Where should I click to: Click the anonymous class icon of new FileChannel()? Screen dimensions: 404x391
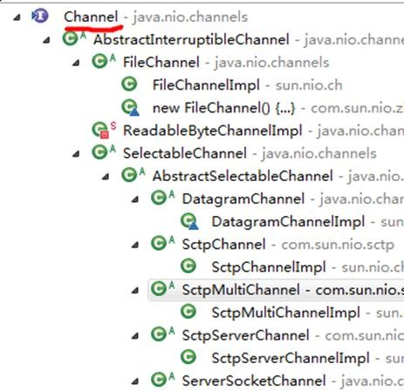click(130, 108)
